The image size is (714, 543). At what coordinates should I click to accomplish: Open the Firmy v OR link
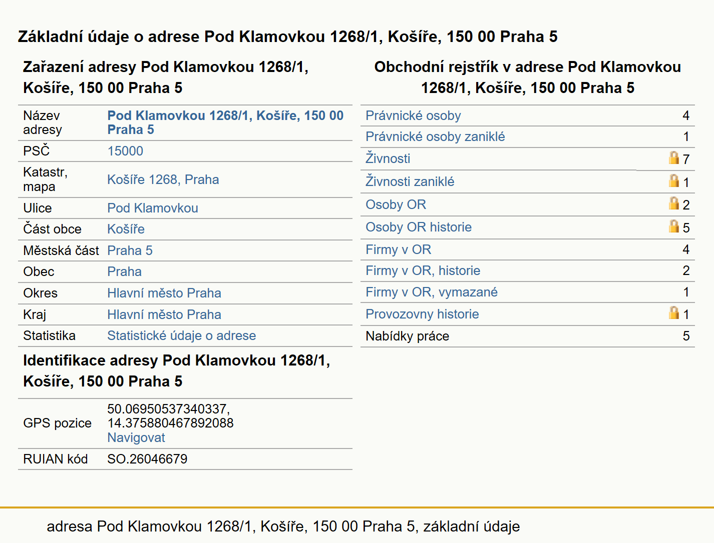point(398,249)
